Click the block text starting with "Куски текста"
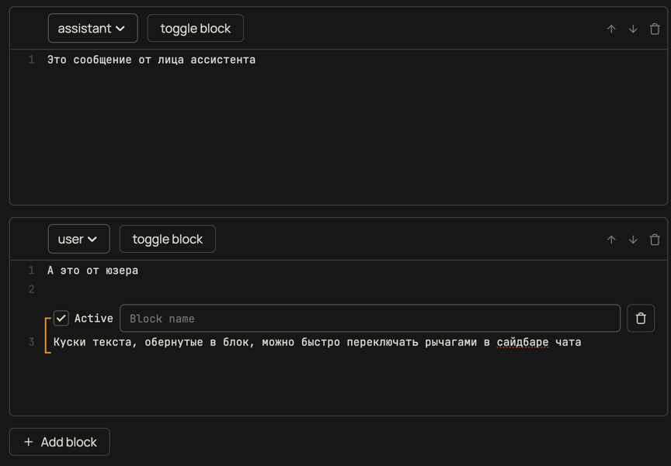Image resolution: width=671 pixels, height=466 pixels. point(233,342)
